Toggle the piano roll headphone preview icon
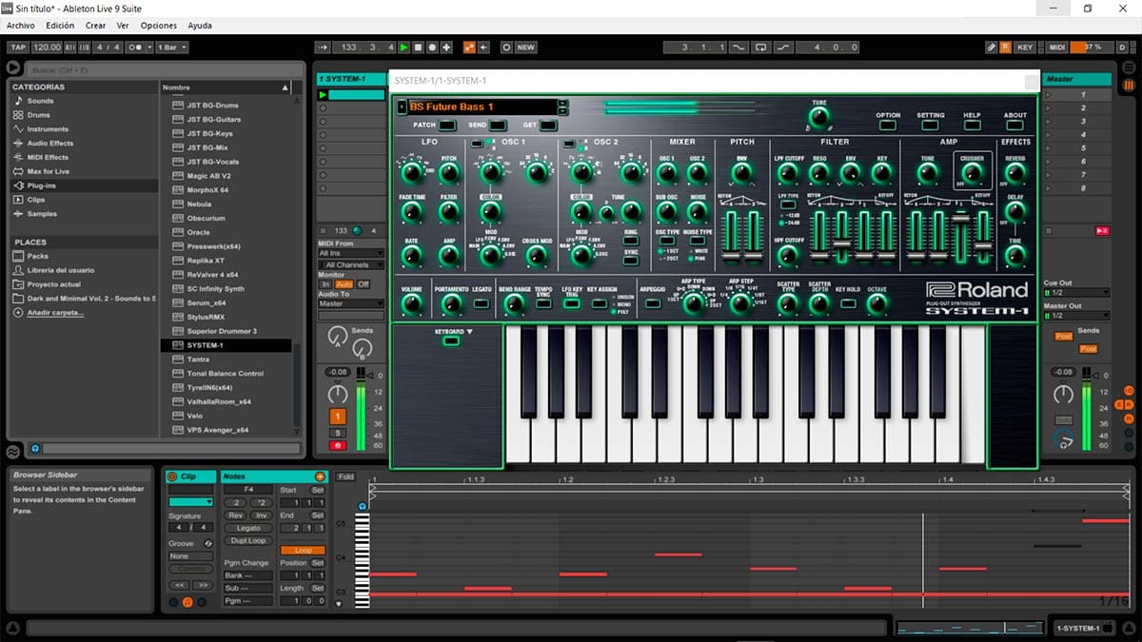Screen dimensions: 1142x642 pos(363,506)
